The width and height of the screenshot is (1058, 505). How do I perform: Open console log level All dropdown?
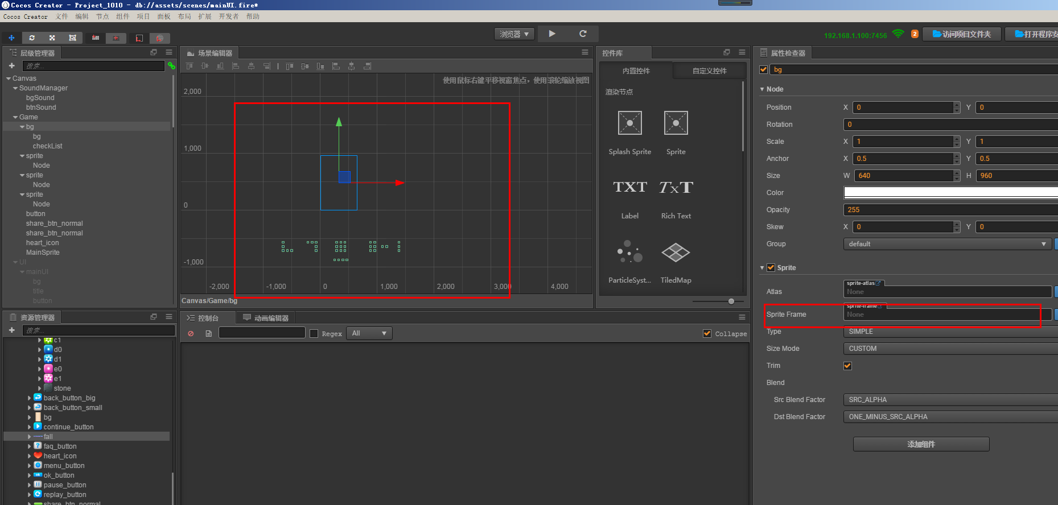[369, 333]
